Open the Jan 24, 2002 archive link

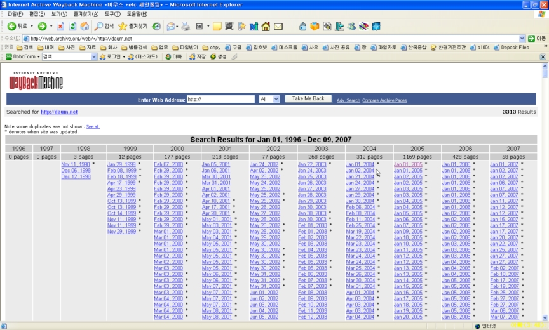(264, 164)
